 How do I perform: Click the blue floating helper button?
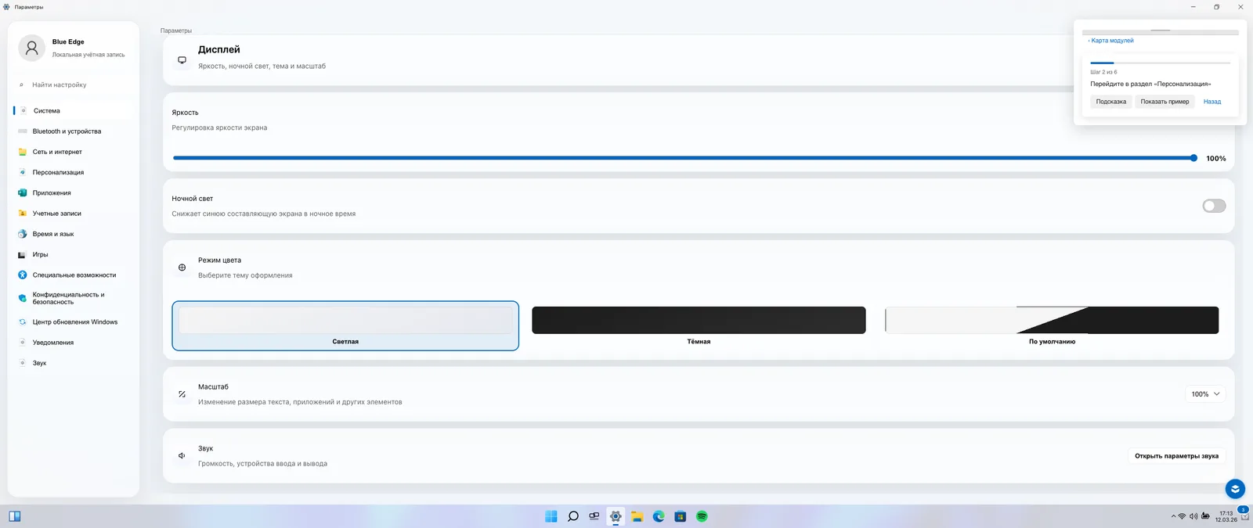(1235, 489)
